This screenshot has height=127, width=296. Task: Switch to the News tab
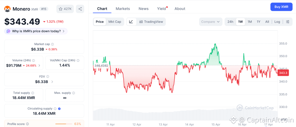point(144,9)
